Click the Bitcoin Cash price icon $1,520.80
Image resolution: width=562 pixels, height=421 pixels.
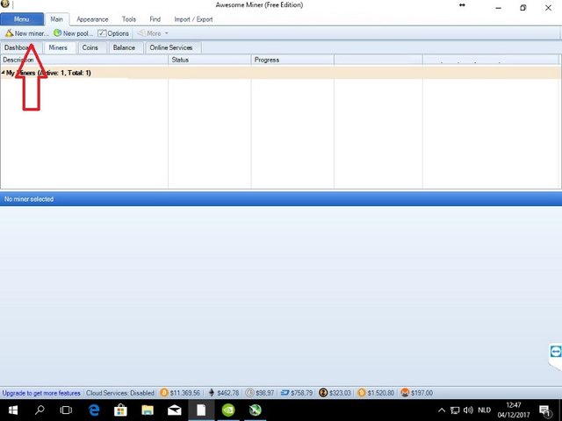(361, 393)
